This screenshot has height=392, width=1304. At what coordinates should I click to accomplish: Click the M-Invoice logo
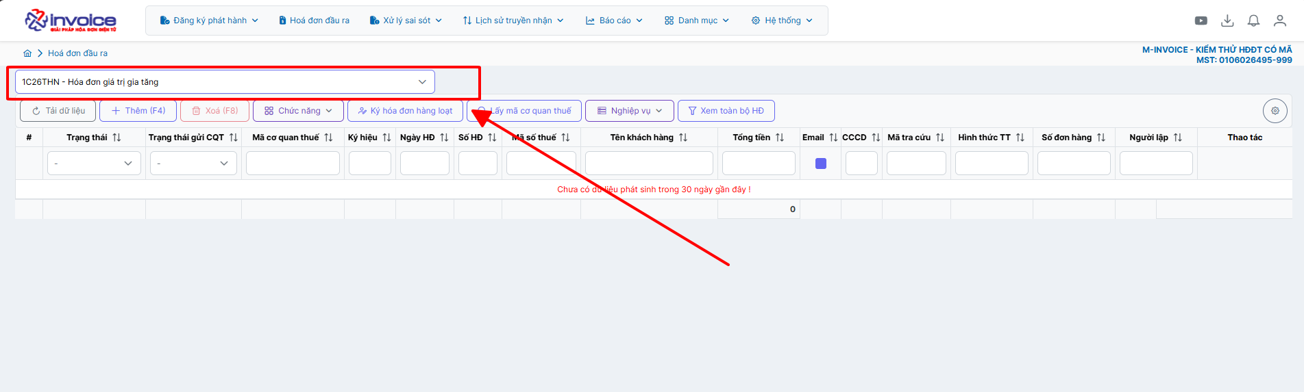point(71,21)
